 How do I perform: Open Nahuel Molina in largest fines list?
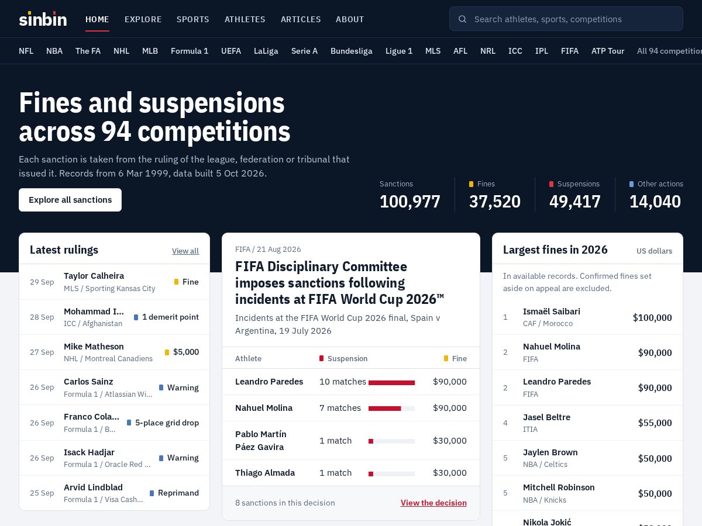tap(587, 352)
